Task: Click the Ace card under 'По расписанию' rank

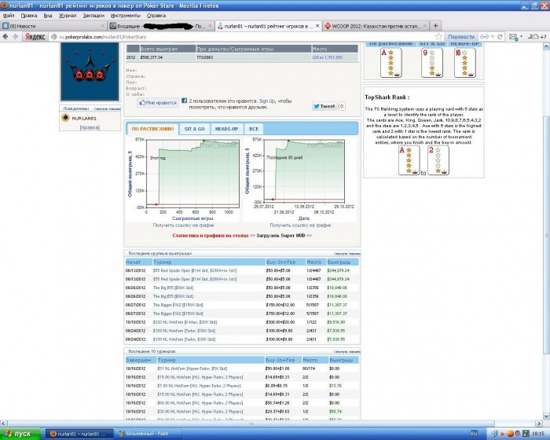Action: (390, 62)
